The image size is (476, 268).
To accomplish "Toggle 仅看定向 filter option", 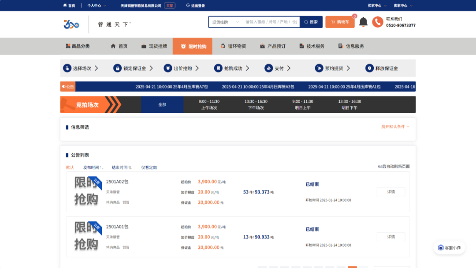I will click(149, 167).
